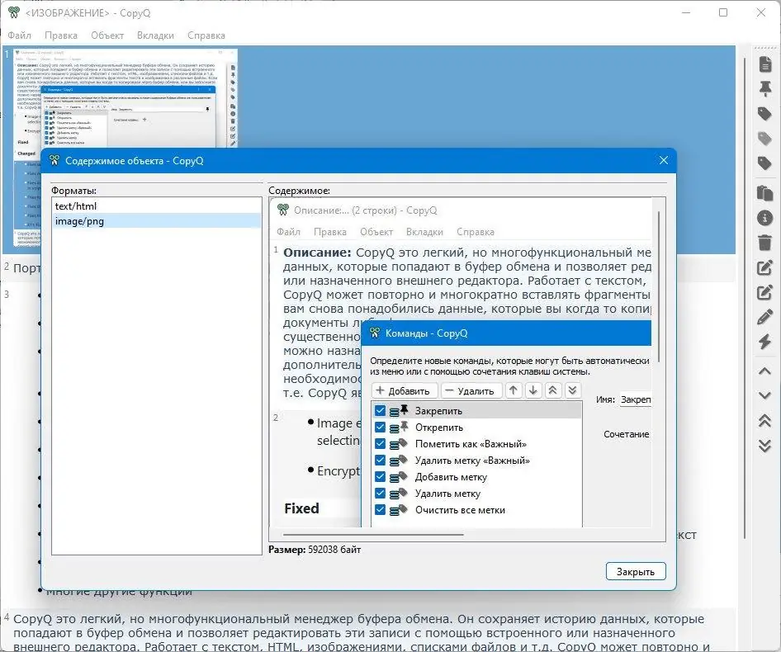The height and width of the screenshot is (652, 781).
Task: Move item up with single up chevron
Action: [765, 371]
